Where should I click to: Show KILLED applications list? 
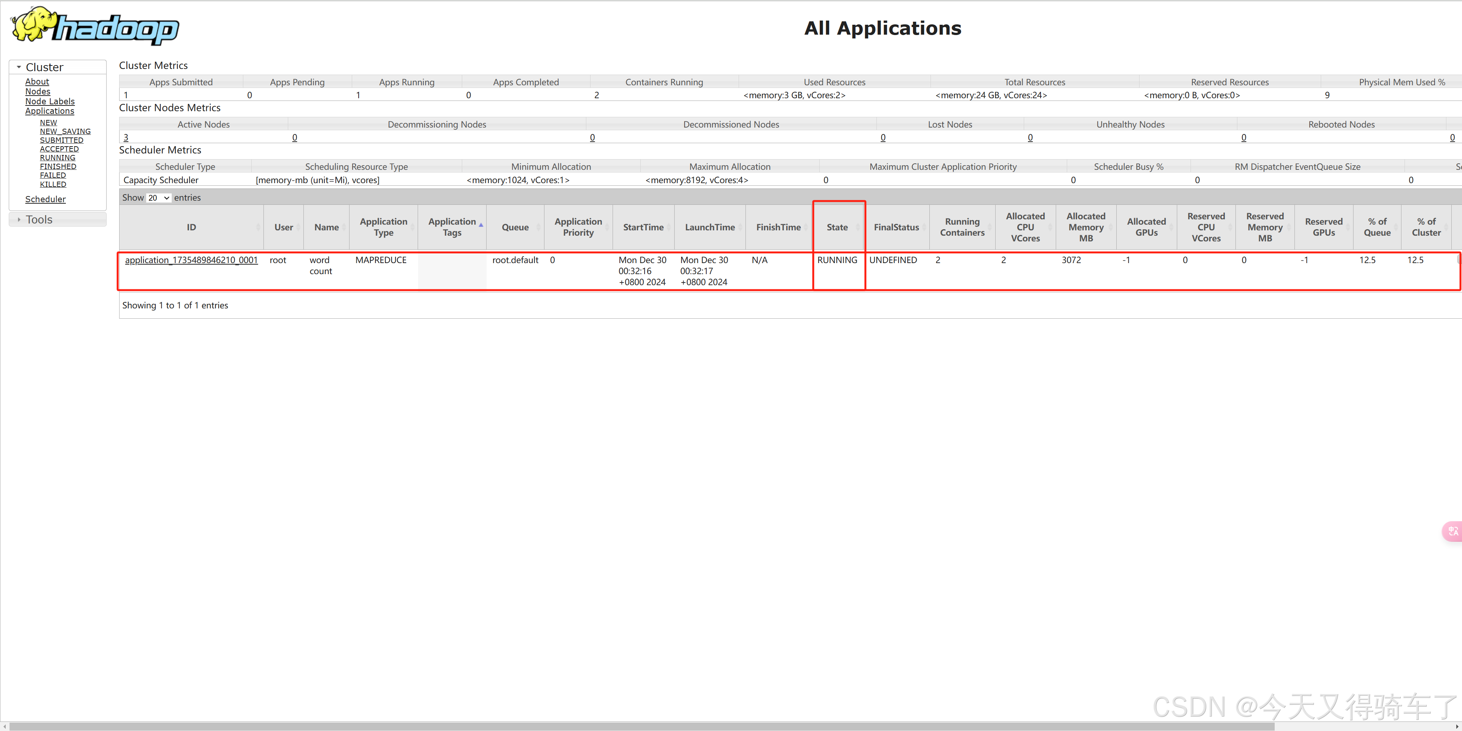53,184
